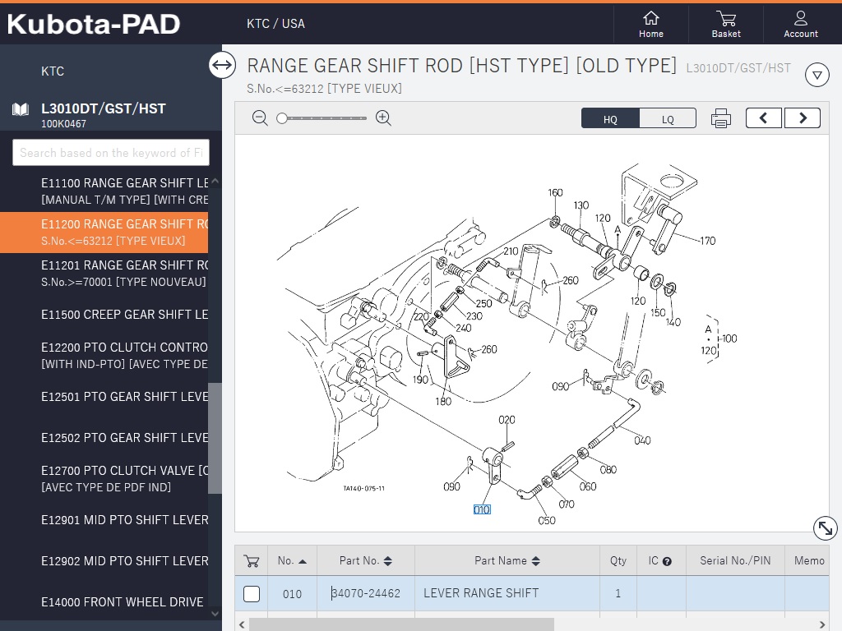The image size is (842, 631).
Task: Check the box for part 010
Action: (x=252, y=594)
